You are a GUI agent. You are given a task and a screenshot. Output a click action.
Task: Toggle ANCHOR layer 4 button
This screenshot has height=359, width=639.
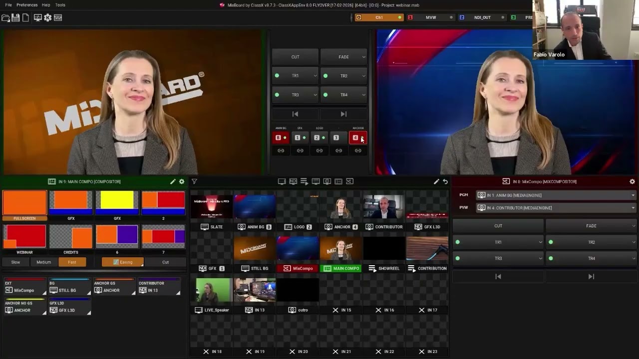pos(358,138)
